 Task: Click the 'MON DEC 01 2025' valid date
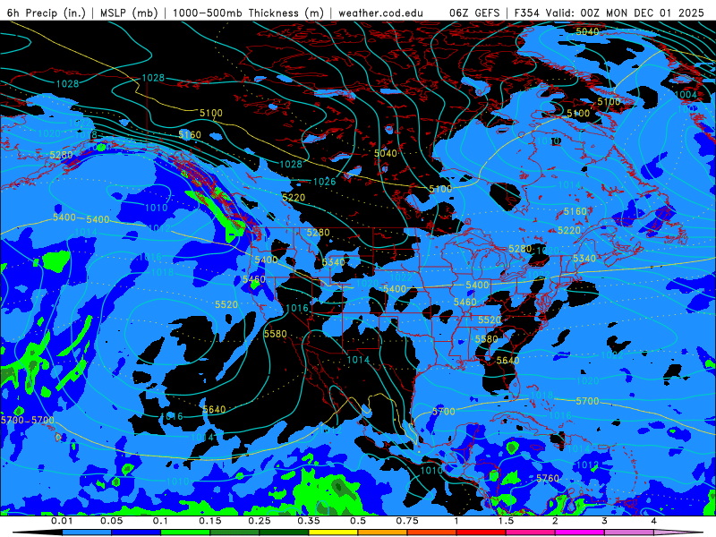655,13
